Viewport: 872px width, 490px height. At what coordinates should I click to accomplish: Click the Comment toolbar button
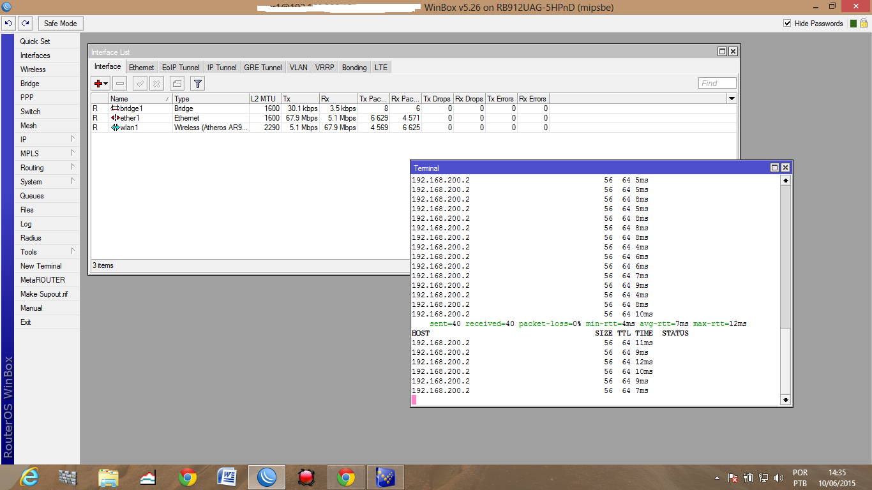[x=177, y=84]
